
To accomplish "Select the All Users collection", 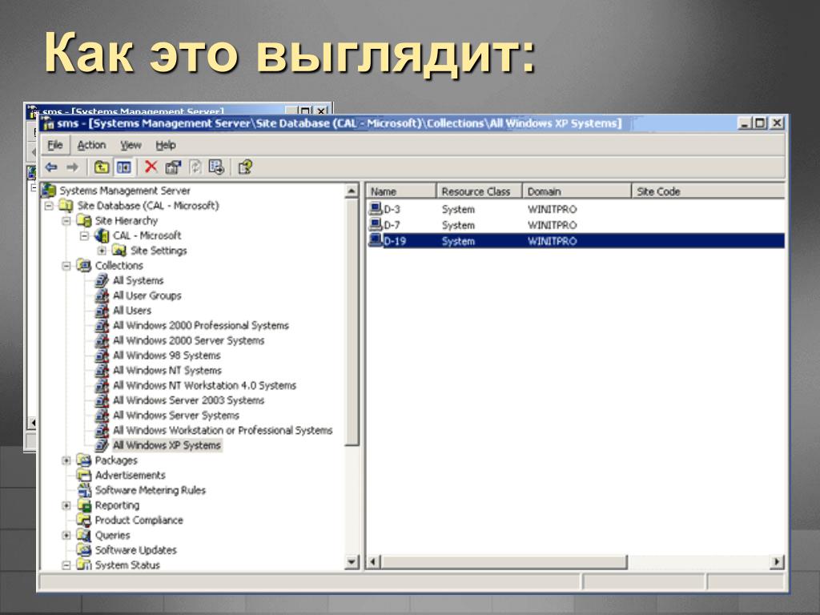I will click(x=132, y=311).
